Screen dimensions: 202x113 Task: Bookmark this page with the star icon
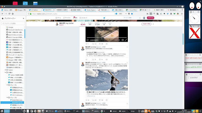(x=132, y=14)
